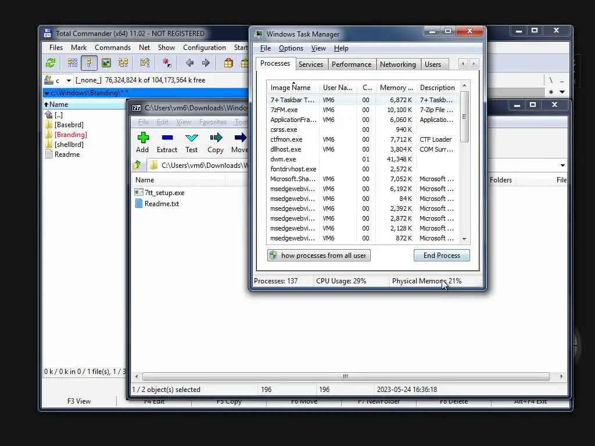Select the 7zFM.exe process row
The width and height of the screenshot is (595, 446).
pyautogui.click(x=363, y=110)
